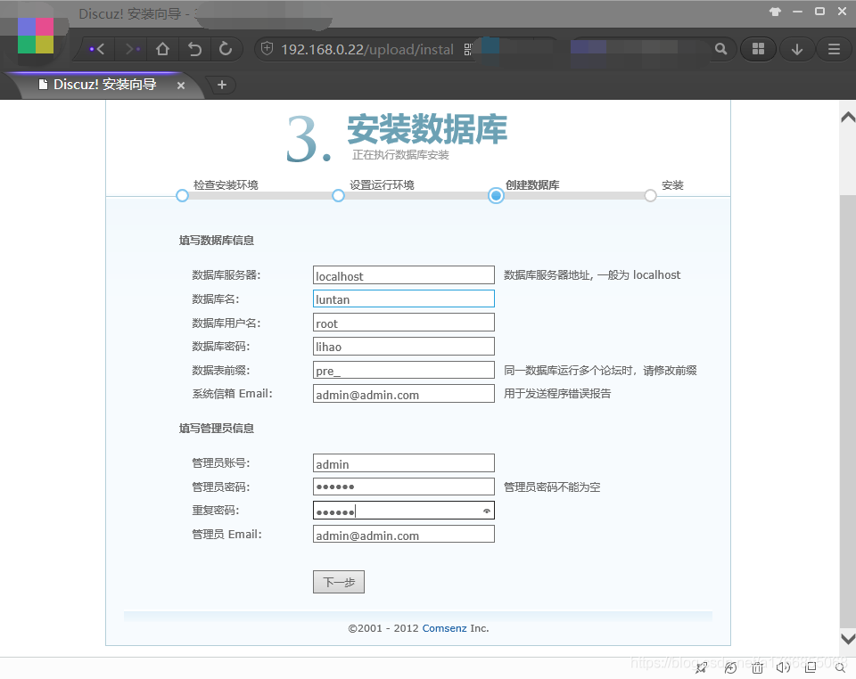The height and width of the screenshot is (679, 856).
Task: Click the 用于发送程序错误报告 hint text
Action: 557,394
